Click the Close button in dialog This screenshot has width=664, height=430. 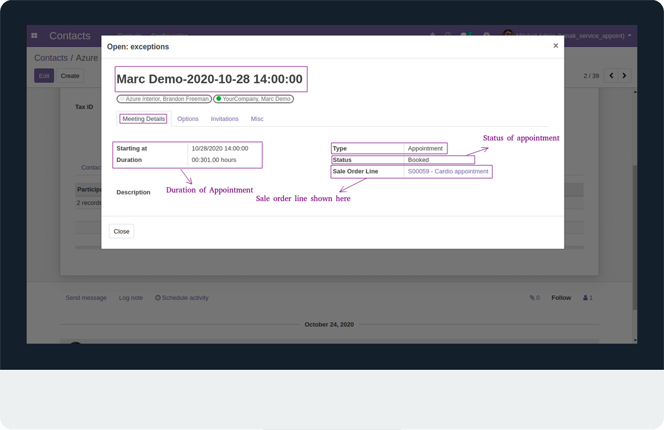click(122, 231)
